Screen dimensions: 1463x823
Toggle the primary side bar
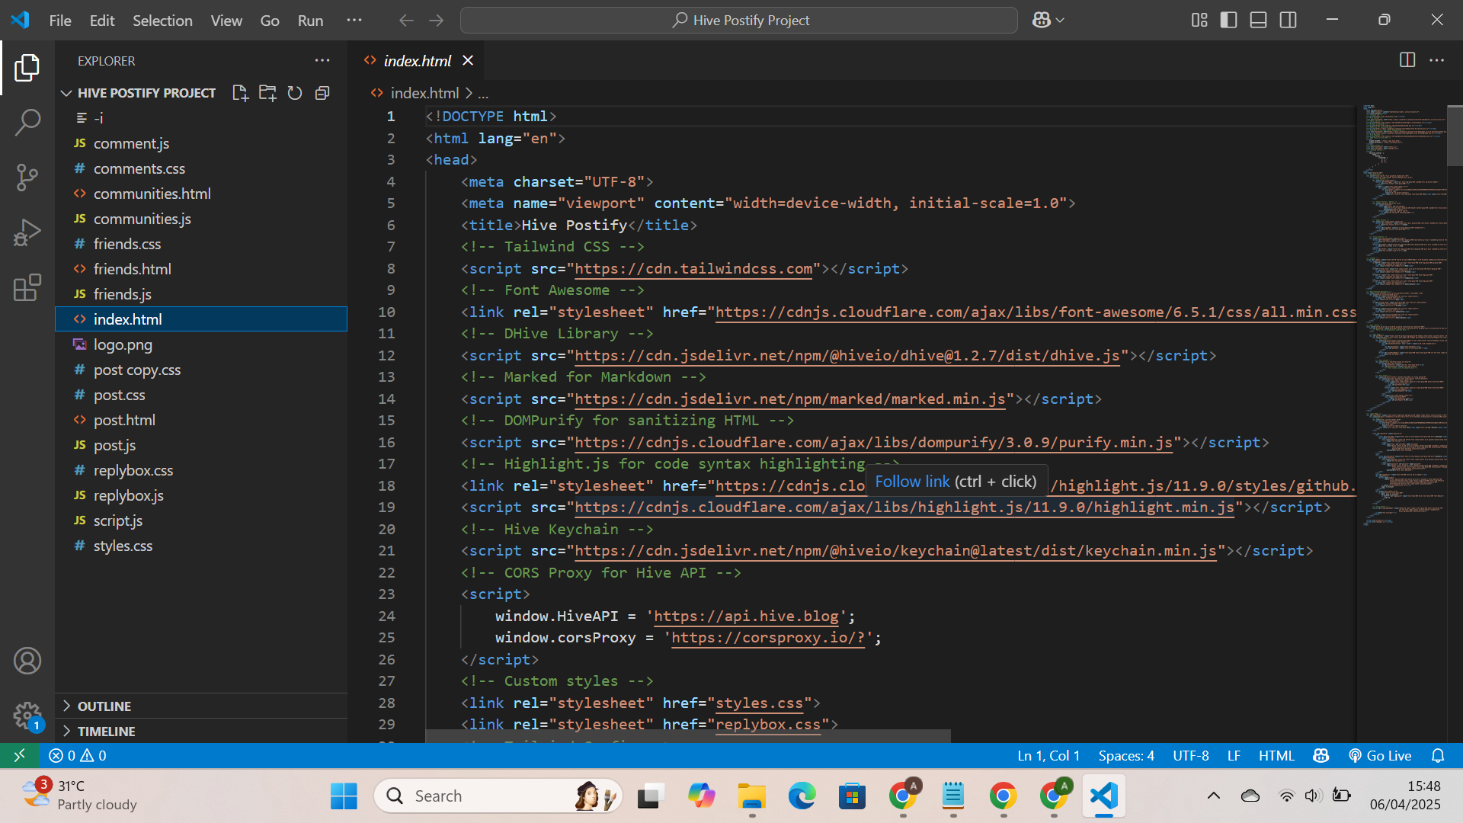(x=1228, y=21)
